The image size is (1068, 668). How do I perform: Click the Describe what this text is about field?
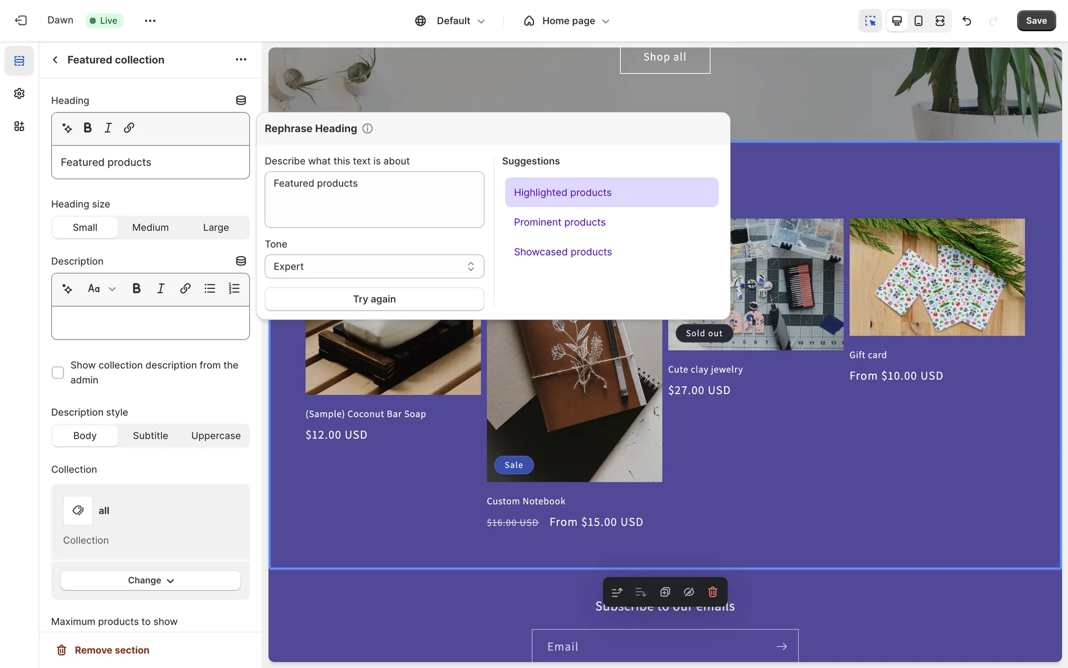(x=374, y=200)
